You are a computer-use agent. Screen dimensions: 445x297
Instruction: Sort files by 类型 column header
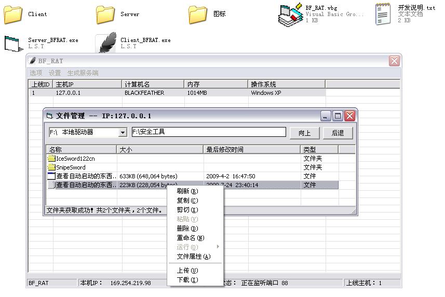pyautogui.click(x=319, y=149)
